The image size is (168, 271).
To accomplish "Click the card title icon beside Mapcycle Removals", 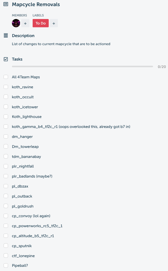I will click(6, 4).
